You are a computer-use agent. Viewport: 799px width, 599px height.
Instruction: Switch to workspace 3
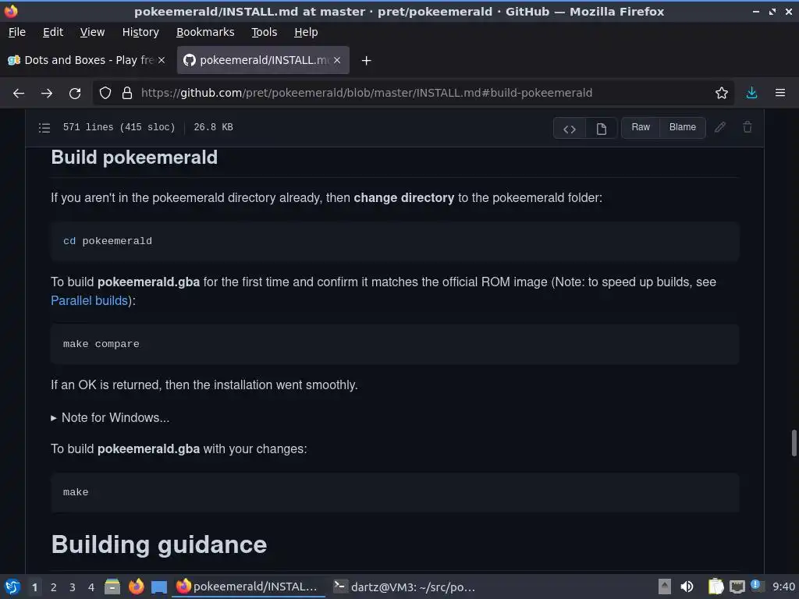pos(73,587)
